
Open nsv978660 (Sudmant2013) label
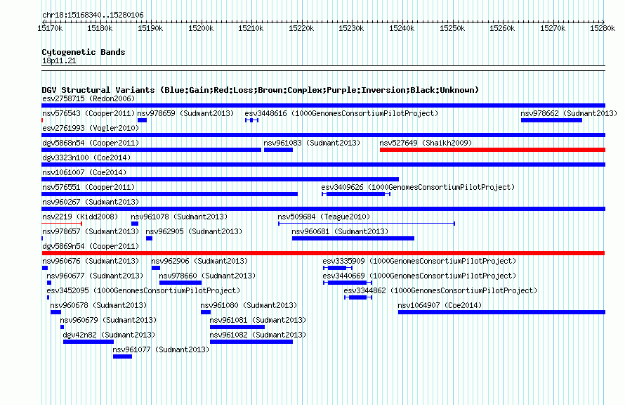coord(207,276)
